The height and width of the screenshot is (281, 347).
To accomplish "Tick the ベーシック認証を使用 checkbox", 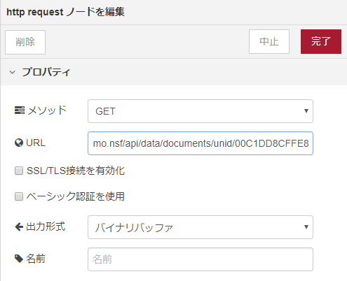I will pyautogui.click(x=19, y=196).
